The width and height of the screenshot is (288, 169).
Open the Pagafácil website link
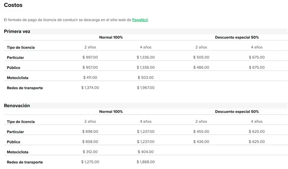(140, 20)
